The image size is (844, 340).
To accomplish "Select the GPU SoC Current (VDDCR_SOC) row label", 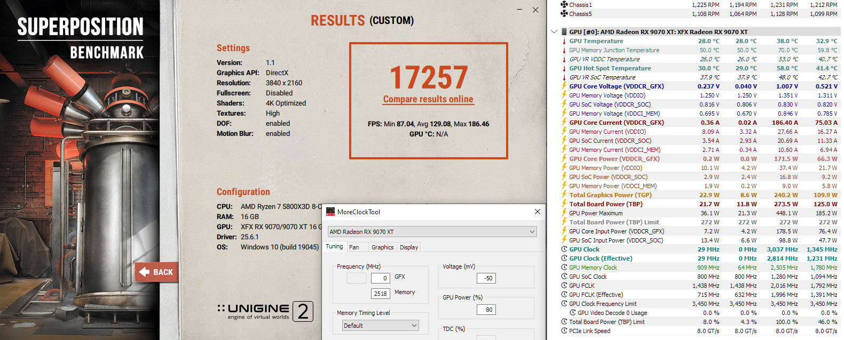I will pos(610,141).
